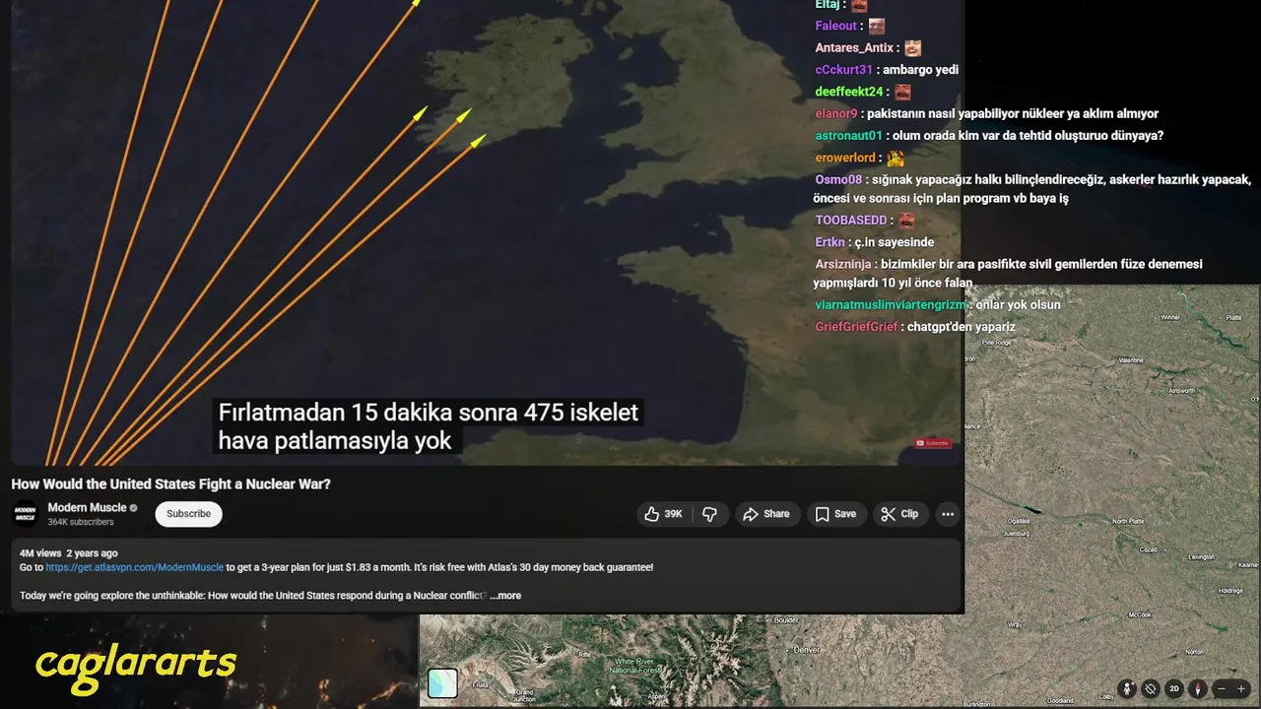Click chat username Osmo08
Image resolution: width=1261 pixels, height=709 pixels.
click(838, 180)
